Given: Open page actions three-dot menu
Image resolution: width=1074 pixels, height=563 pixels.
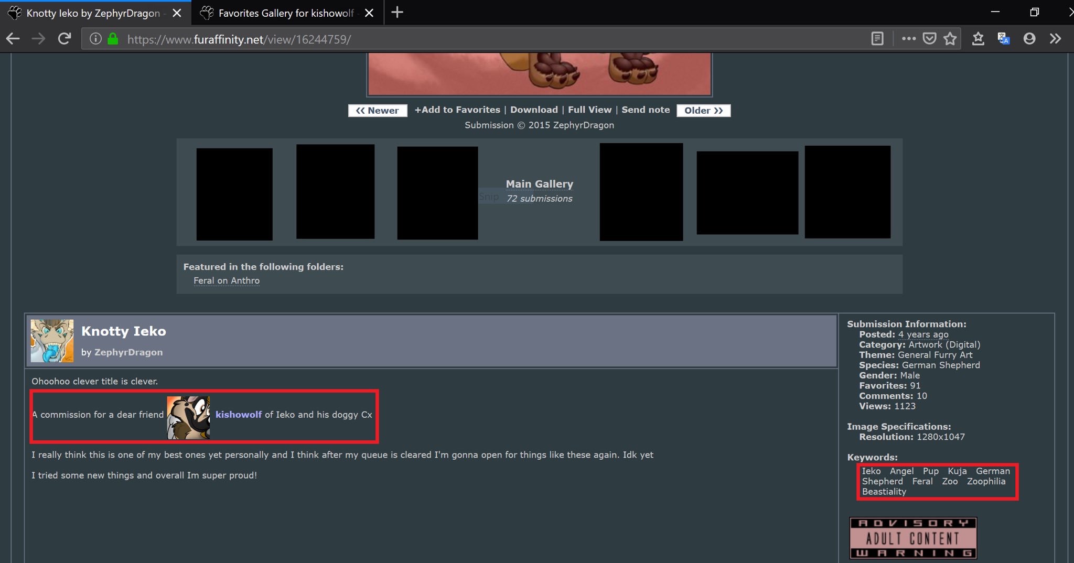Looking at the screenshot, I should [x=909, y=39].
